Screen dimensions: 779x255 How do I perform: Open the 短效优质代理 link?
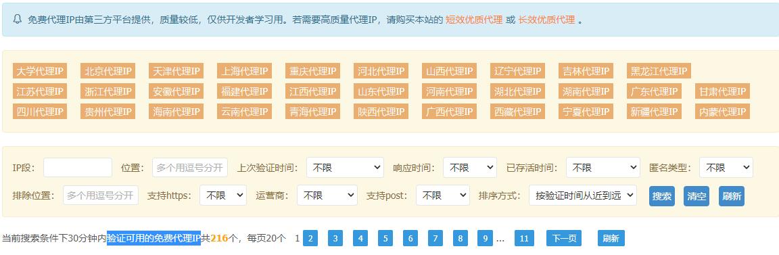pyautogui.click(x=474, y=20)
